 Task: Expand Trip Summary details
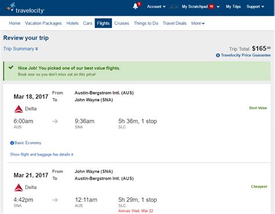point(20,49)
